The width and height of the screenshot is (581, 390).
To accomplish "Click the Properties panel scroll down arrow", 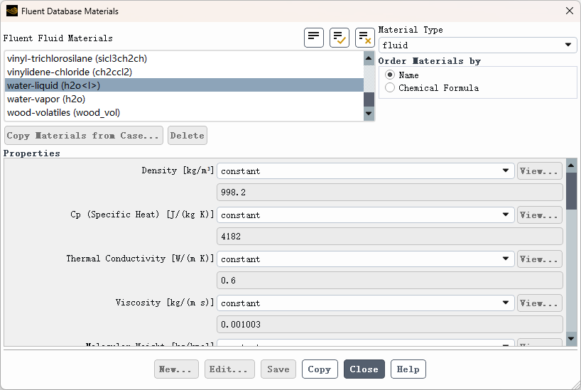I will pos(571,338).
